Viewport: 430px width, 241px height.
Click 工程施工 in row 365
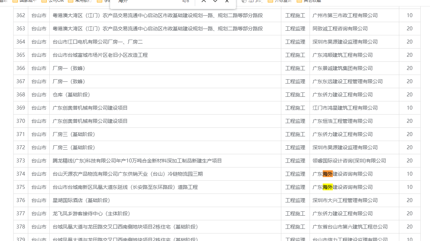coord(295,55)
